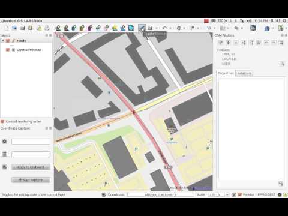Open the system volume indicator
The image size is (288, 216).
[249, 20]
